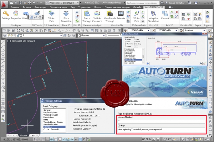The width and height of the screenshot is (214, 142).
Task: Activate the Pan hand tool
Action: [74, 31]
